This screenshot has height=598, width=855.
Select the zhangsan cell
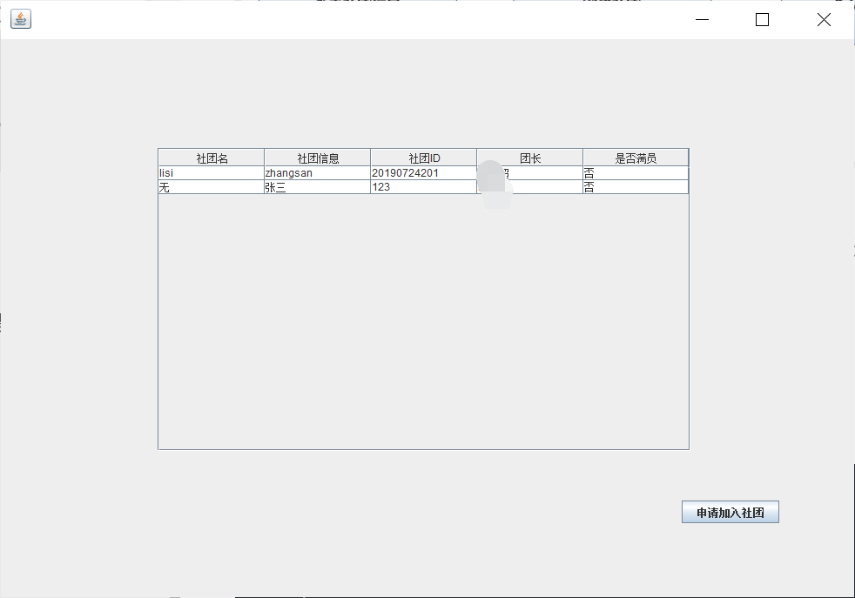317,173
